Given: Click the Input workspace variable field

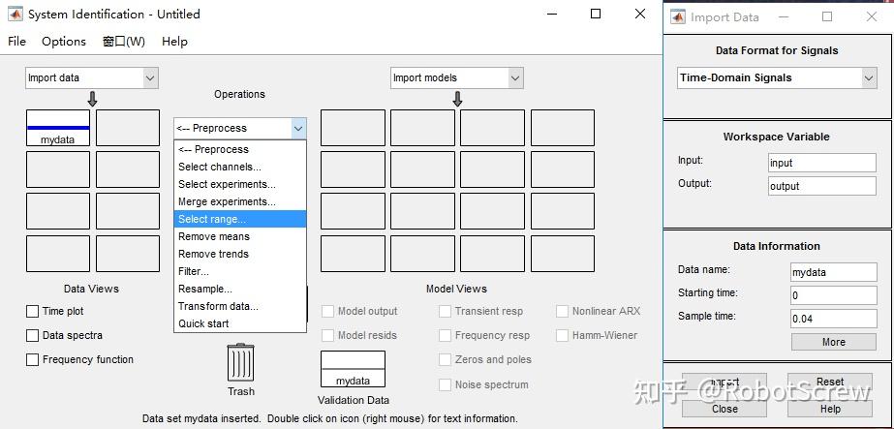Looking at the screenshot, I should point(822,163).
